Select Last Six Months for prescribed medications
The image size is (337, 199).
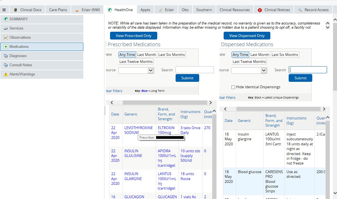click(171, 55)
